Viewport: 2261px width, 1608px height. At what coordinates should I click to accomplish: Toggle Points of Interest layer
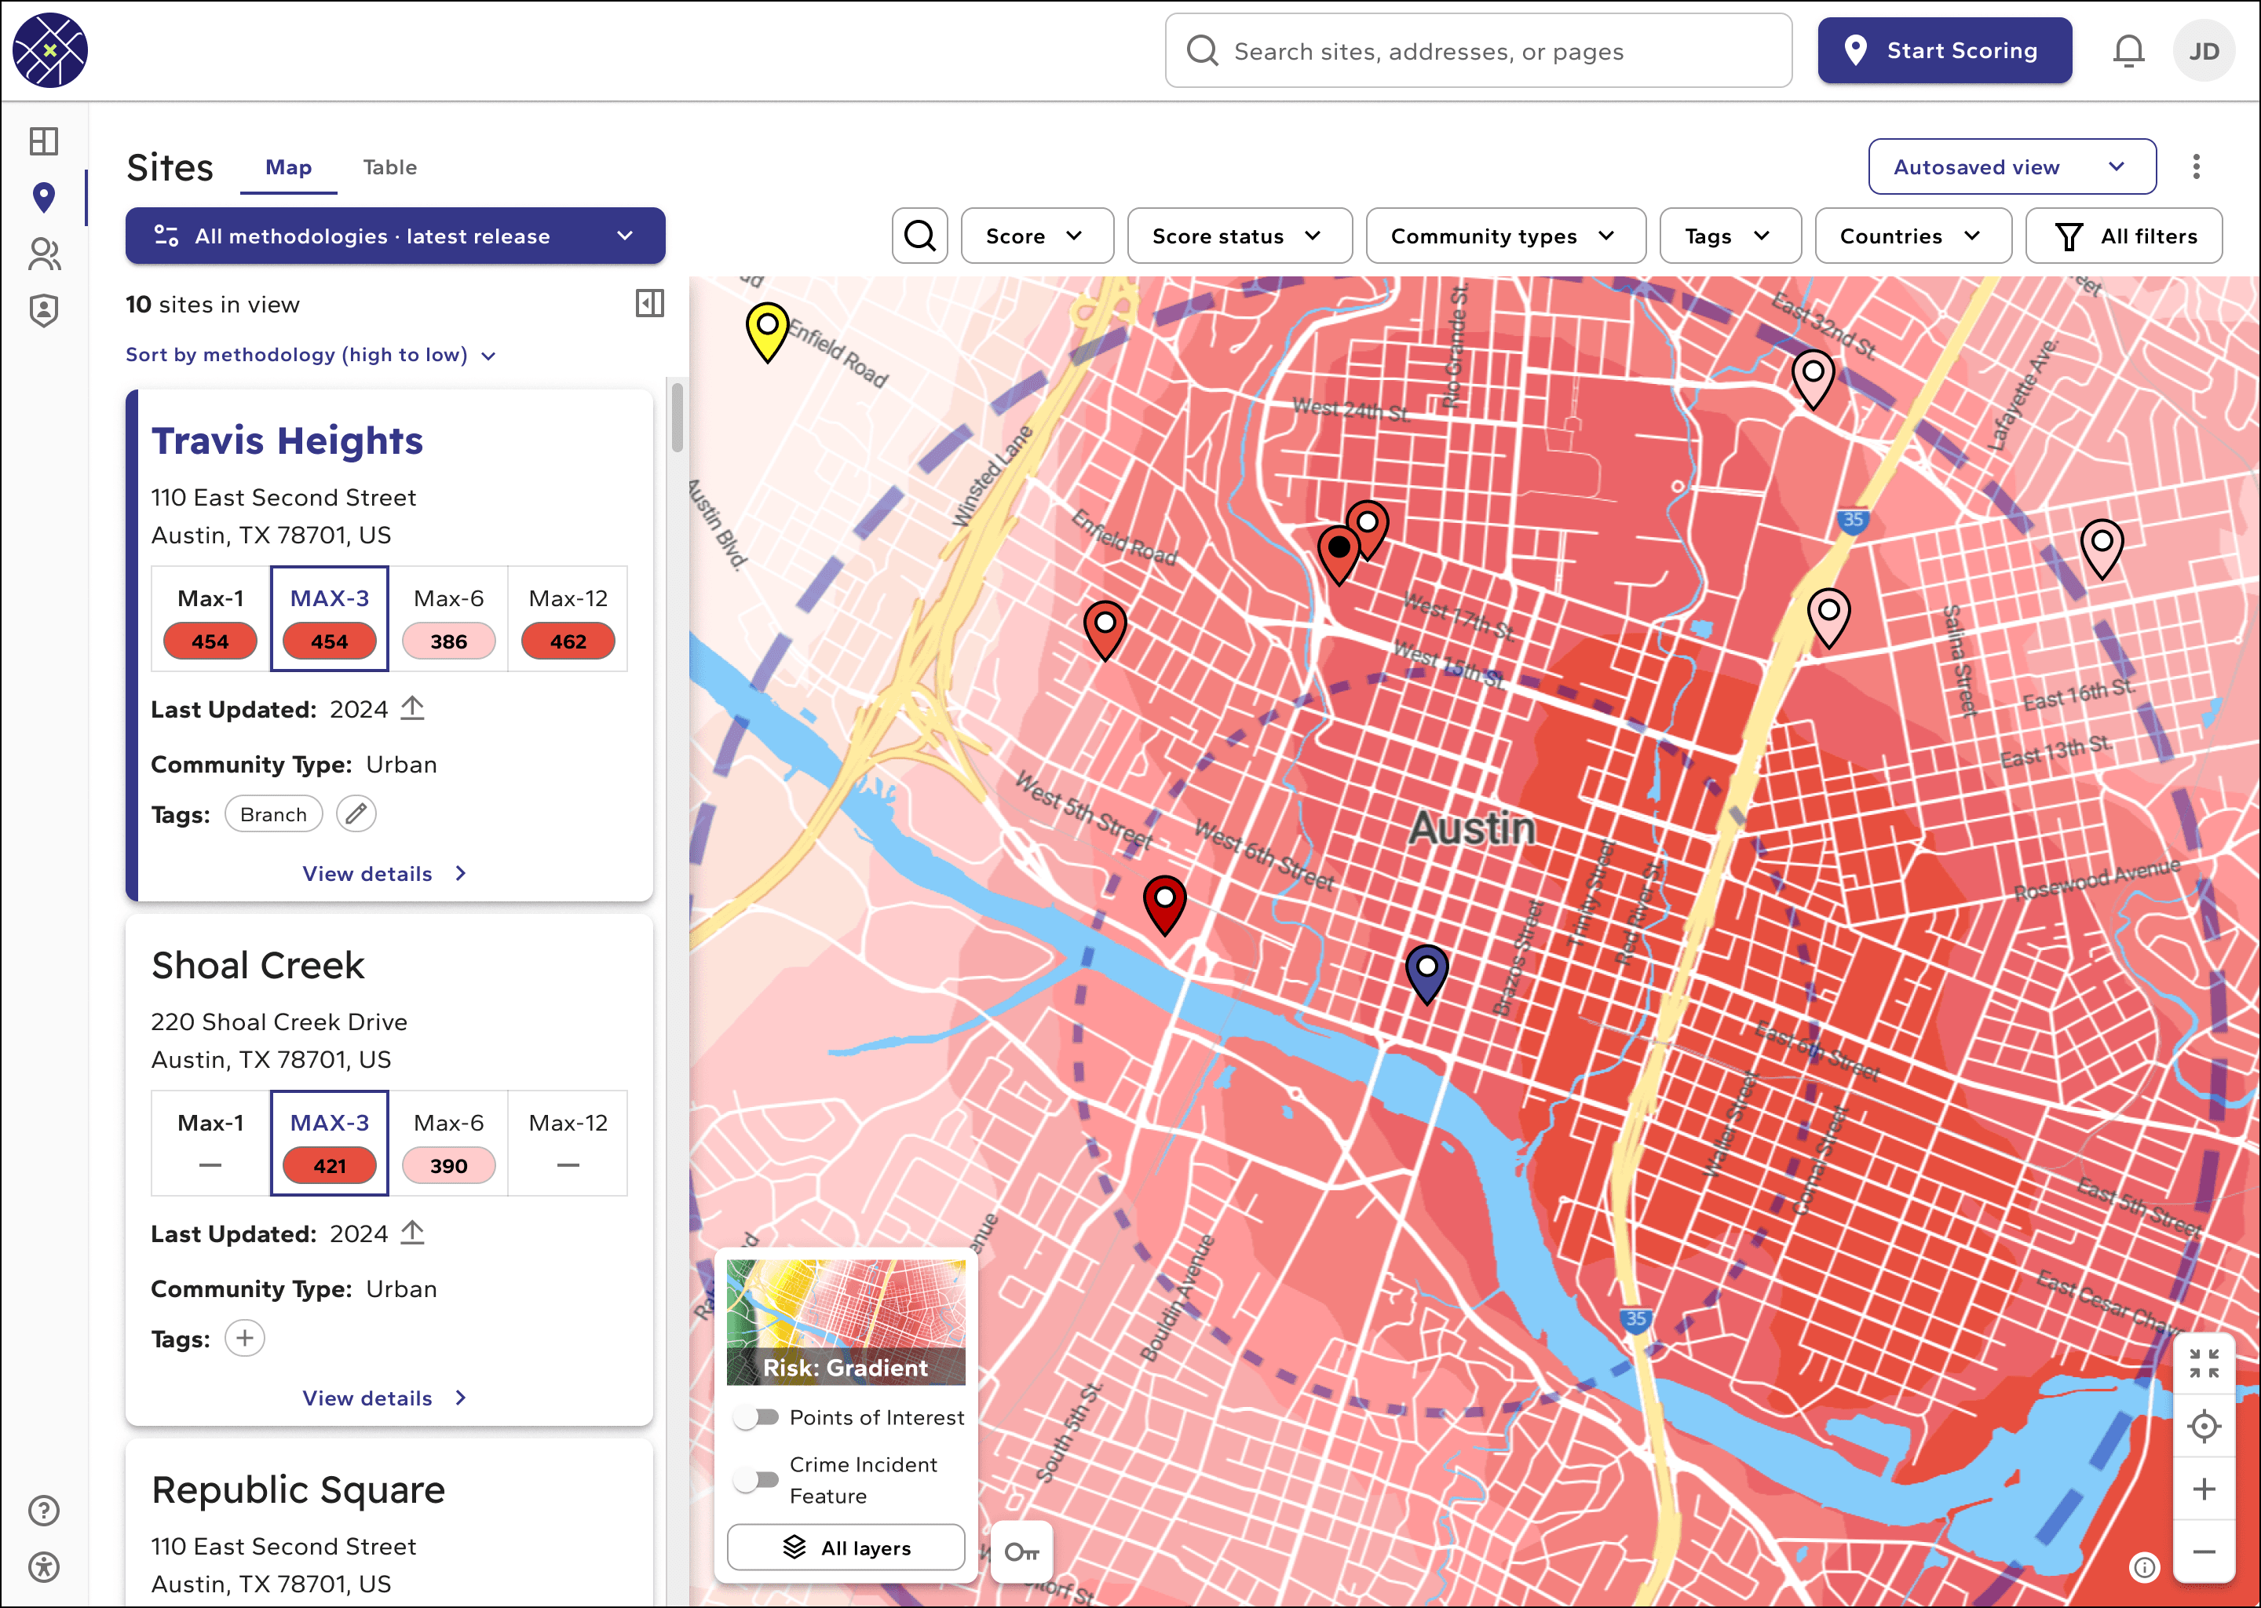pyautogui.click(x=756, y=1418)
